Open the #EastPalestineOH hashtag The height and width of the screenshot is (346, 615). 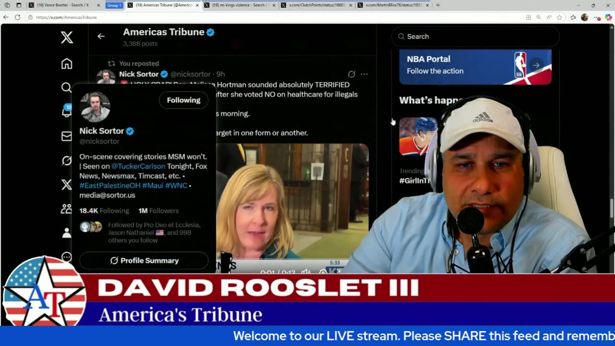pos(110,185)
